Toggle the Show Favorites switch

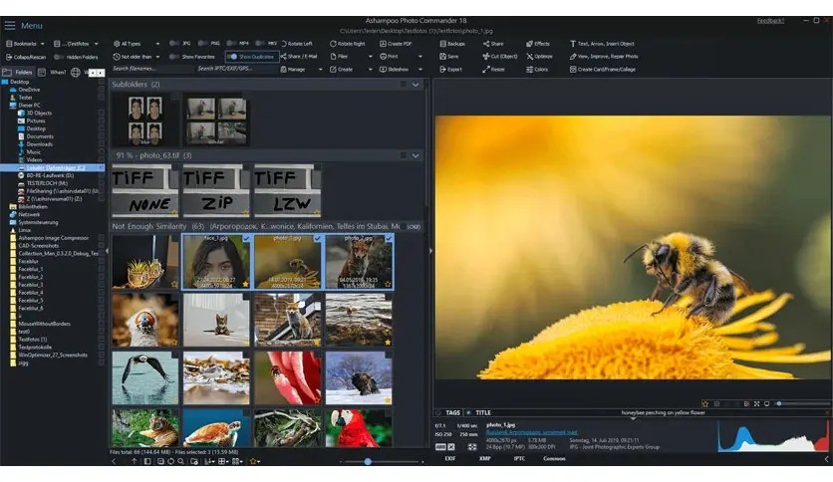point(173,57)
